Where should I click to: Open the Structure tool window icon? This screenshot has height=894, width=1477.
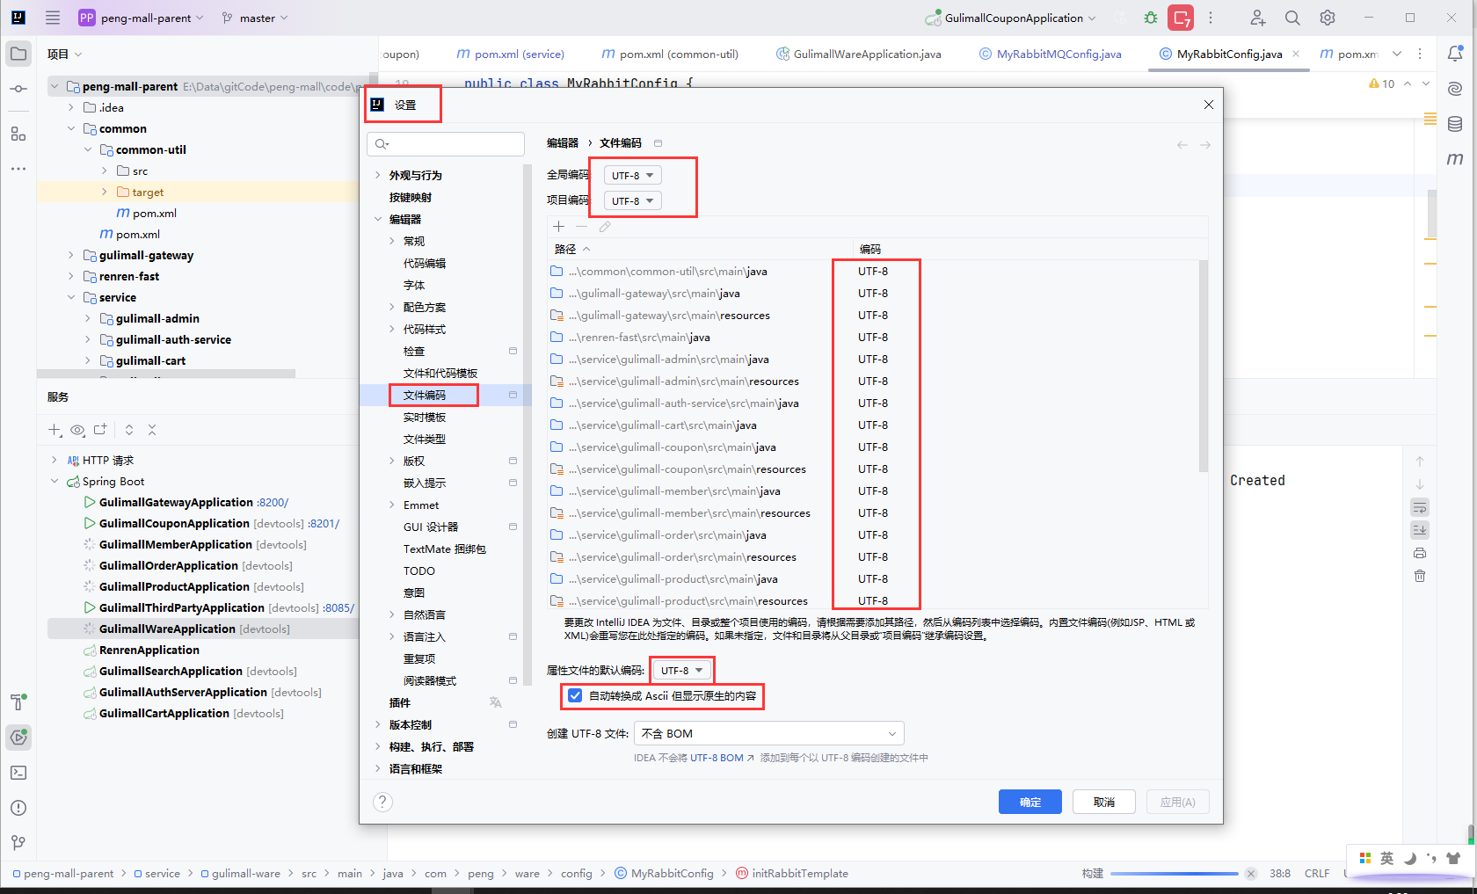coord(18,134)
